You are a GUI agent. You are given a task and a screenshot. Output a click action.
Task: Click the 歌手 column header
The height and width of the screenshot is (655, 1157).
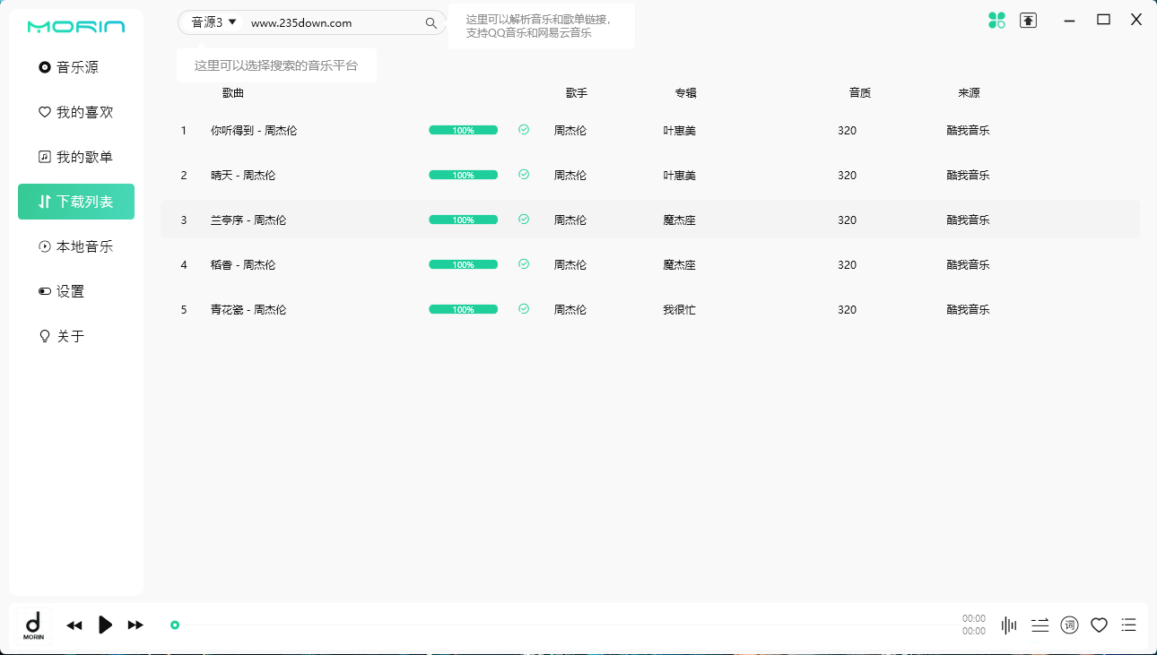577,93
